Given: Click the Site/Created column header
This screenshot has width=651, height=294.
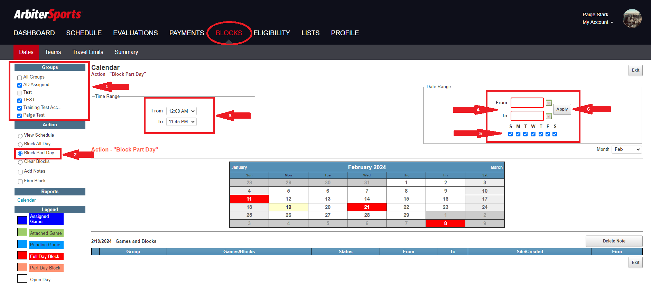Looking at the screenshot, I should pos(530,251).
